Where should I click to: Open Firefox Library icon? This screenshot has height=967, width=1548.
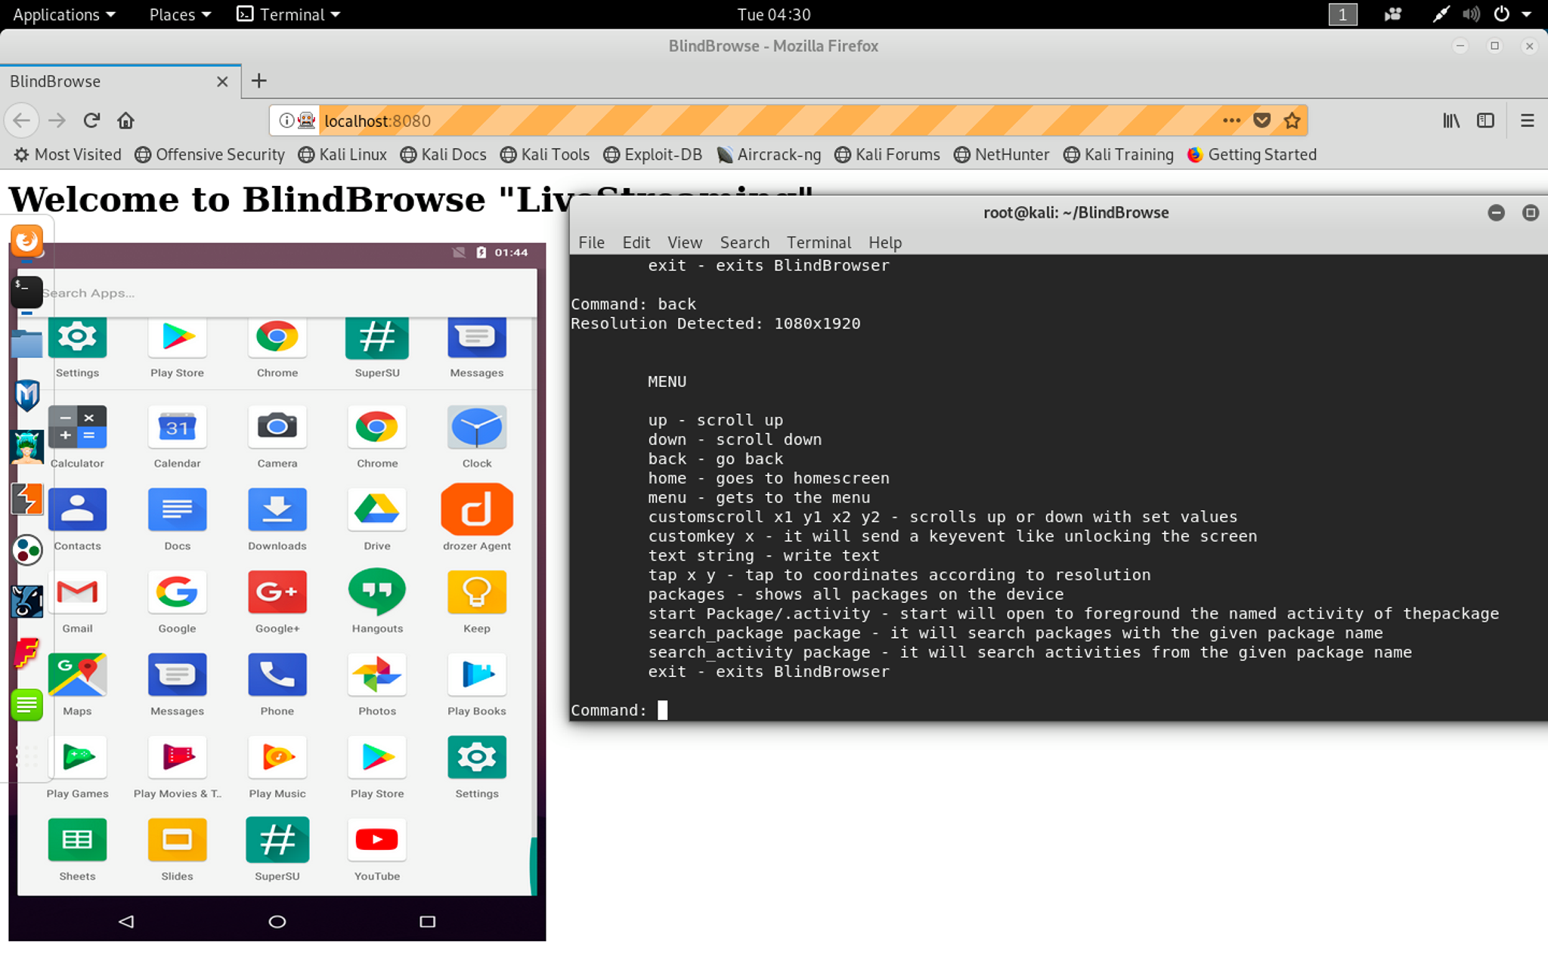tap(1450, 121)
